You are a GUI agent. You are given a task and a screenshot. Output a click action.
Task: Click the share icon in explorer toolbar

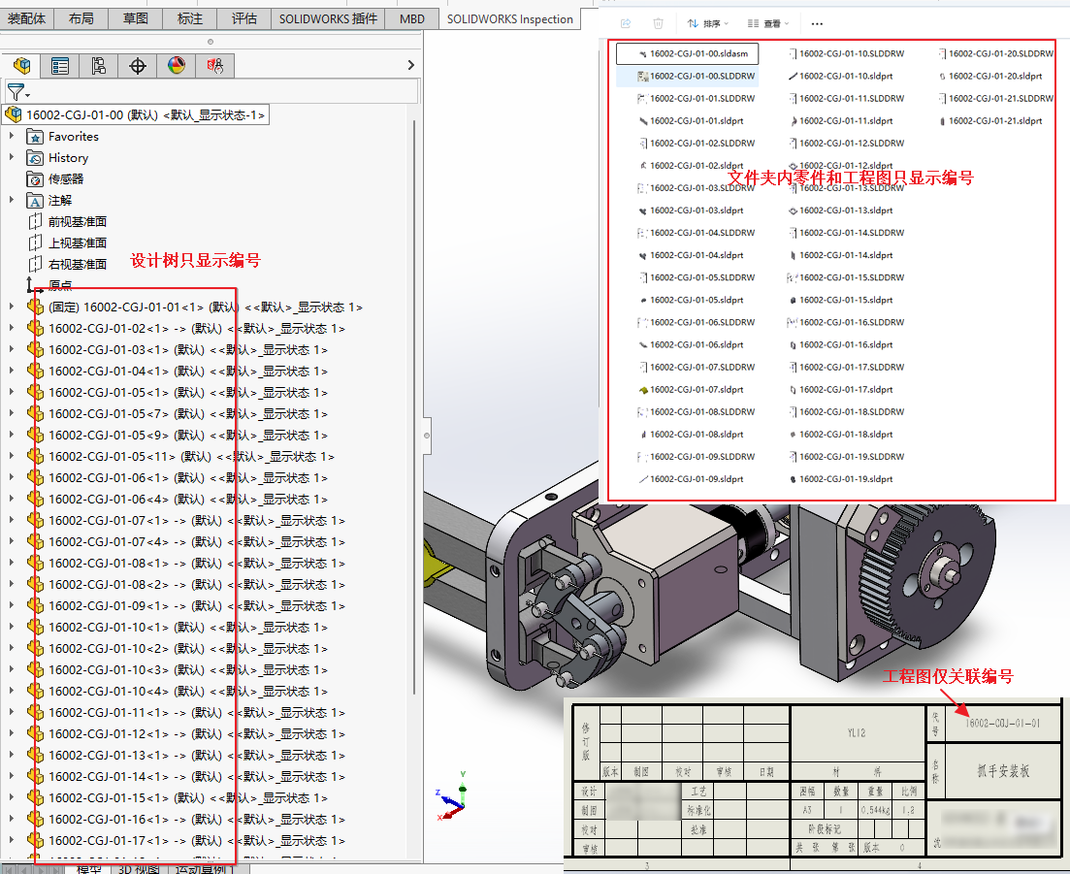click(625, 23)
